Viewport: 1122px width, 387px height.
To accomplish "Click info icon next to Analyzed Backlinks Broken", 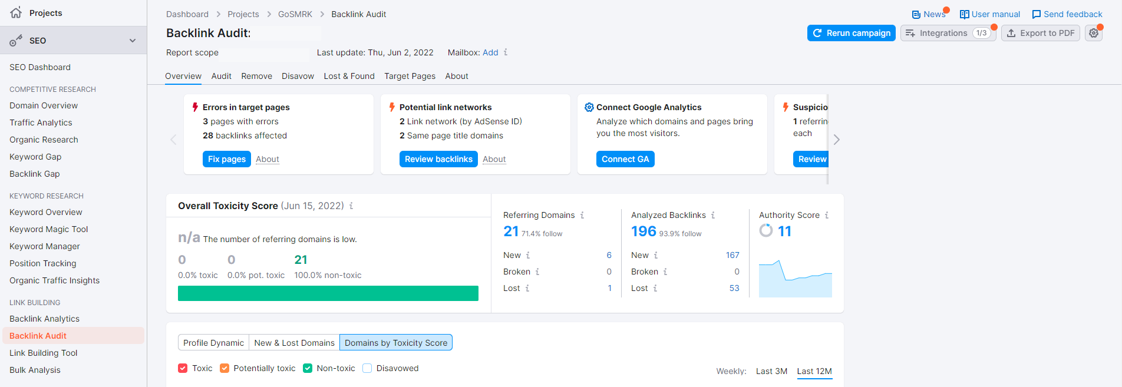I will (x=665, y=272).
